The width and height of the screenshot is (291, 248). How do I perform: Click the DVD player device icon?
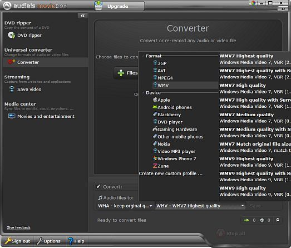pyautogui.click(x=155, y=122)
